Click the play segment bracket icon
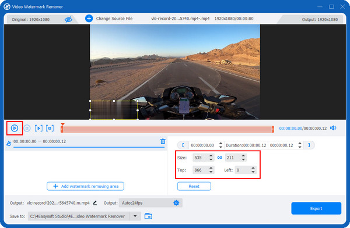350x228 pixels. pos(38,128)
